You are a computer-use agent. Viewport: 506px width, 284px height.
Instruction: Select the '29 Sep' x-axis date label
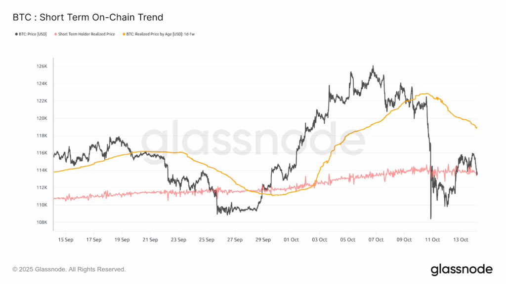(x=263, y=240)
